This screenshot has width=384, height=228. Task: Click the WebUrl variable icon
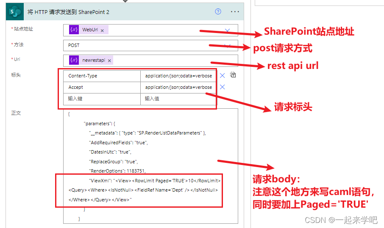click(74, 30)
